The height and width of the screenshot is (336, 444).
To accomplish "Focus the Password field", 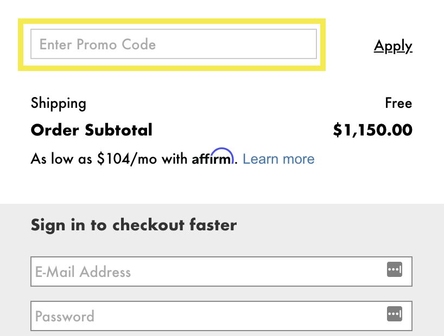I will coord(206,316).
